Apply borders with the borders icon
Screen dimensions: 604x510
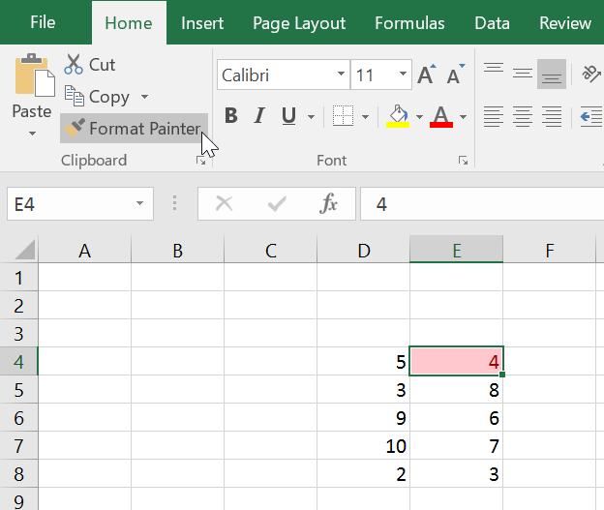tap(343, 115)
